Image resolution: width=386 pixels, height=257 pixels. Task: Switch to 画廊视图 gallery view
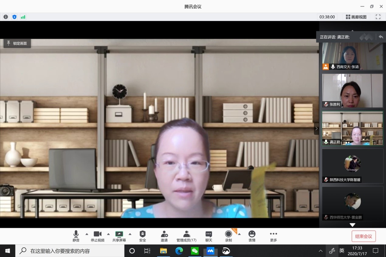(356, 17)
